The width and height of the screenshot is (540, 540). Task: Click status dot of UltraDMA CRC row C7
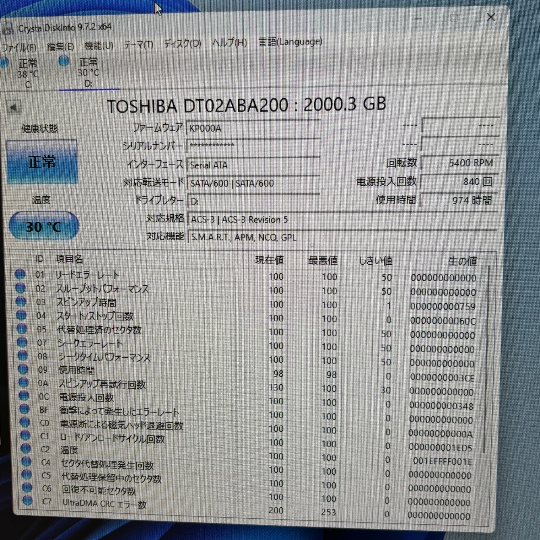28,500
